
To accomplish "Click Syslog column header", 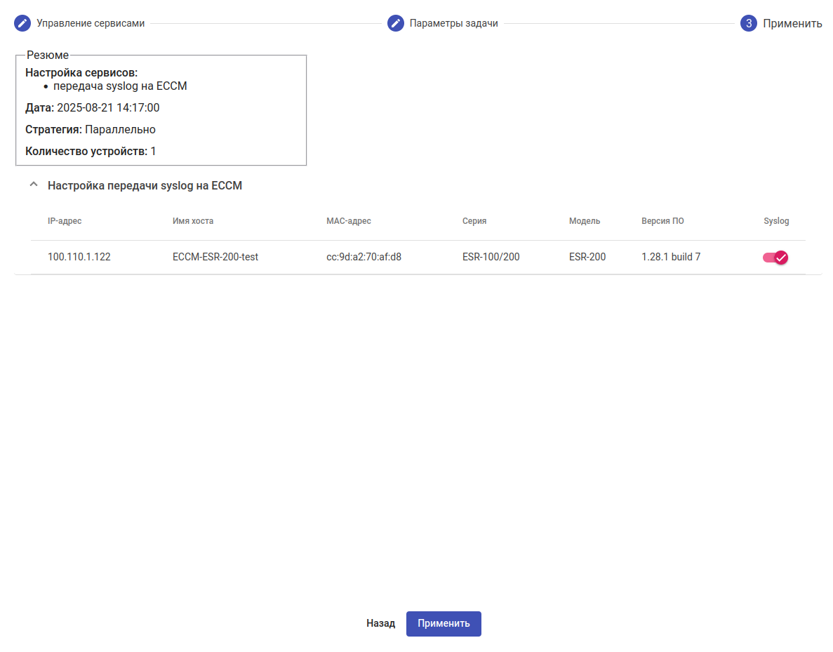I will (776, 221).
